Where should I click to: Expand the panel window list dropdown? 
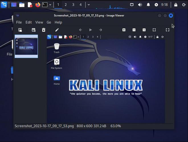click(89, 5)
